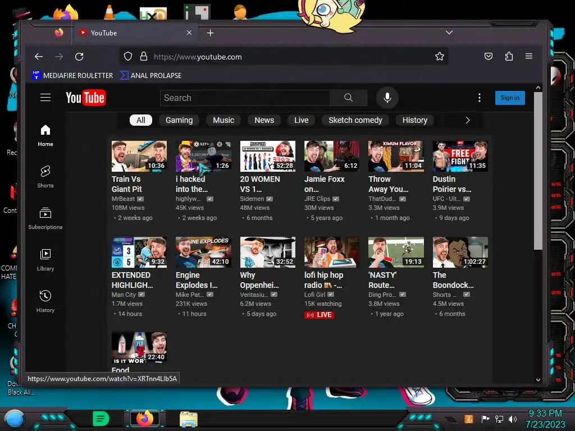Open the 'NASTY Route...' video thumbnail

pos(396,252)
